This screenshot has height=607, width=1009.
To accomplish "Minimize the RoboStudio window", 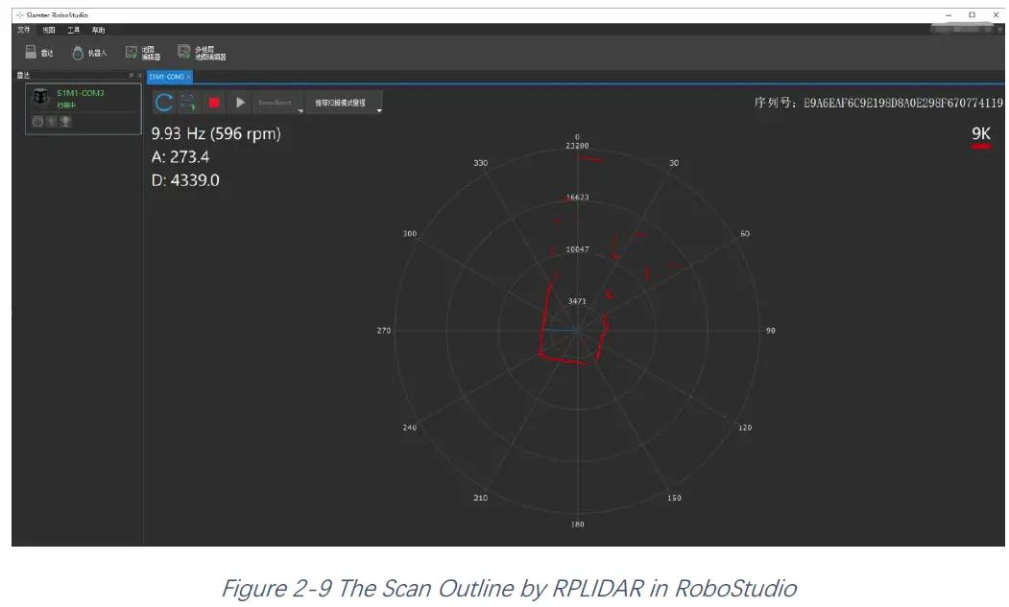I will click(949, 14).
